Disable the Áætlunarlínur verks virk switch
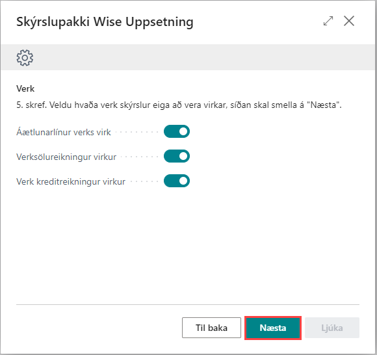Image resolution: width=377 pixels, height=355 pixels. (x=177, y=131)
